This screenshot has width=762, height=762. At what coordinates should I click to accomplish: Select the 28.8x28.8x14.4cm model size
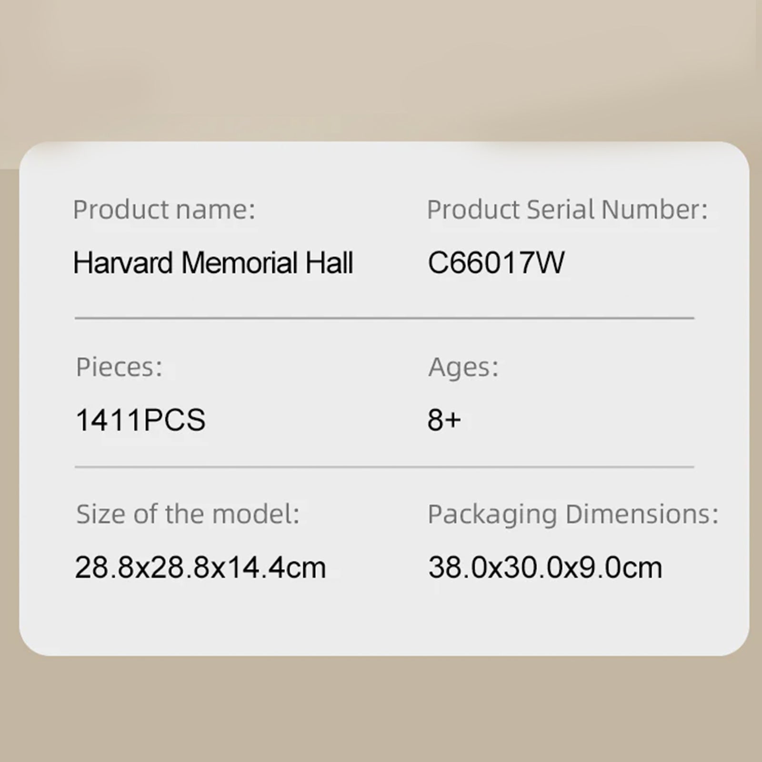(201, 567)
